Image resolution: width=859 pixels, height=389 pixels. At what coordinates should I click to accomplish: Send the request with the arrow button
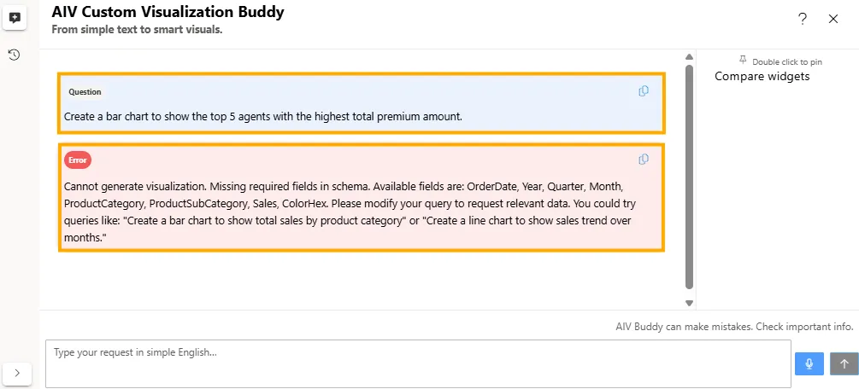click(x=844, y=363)
